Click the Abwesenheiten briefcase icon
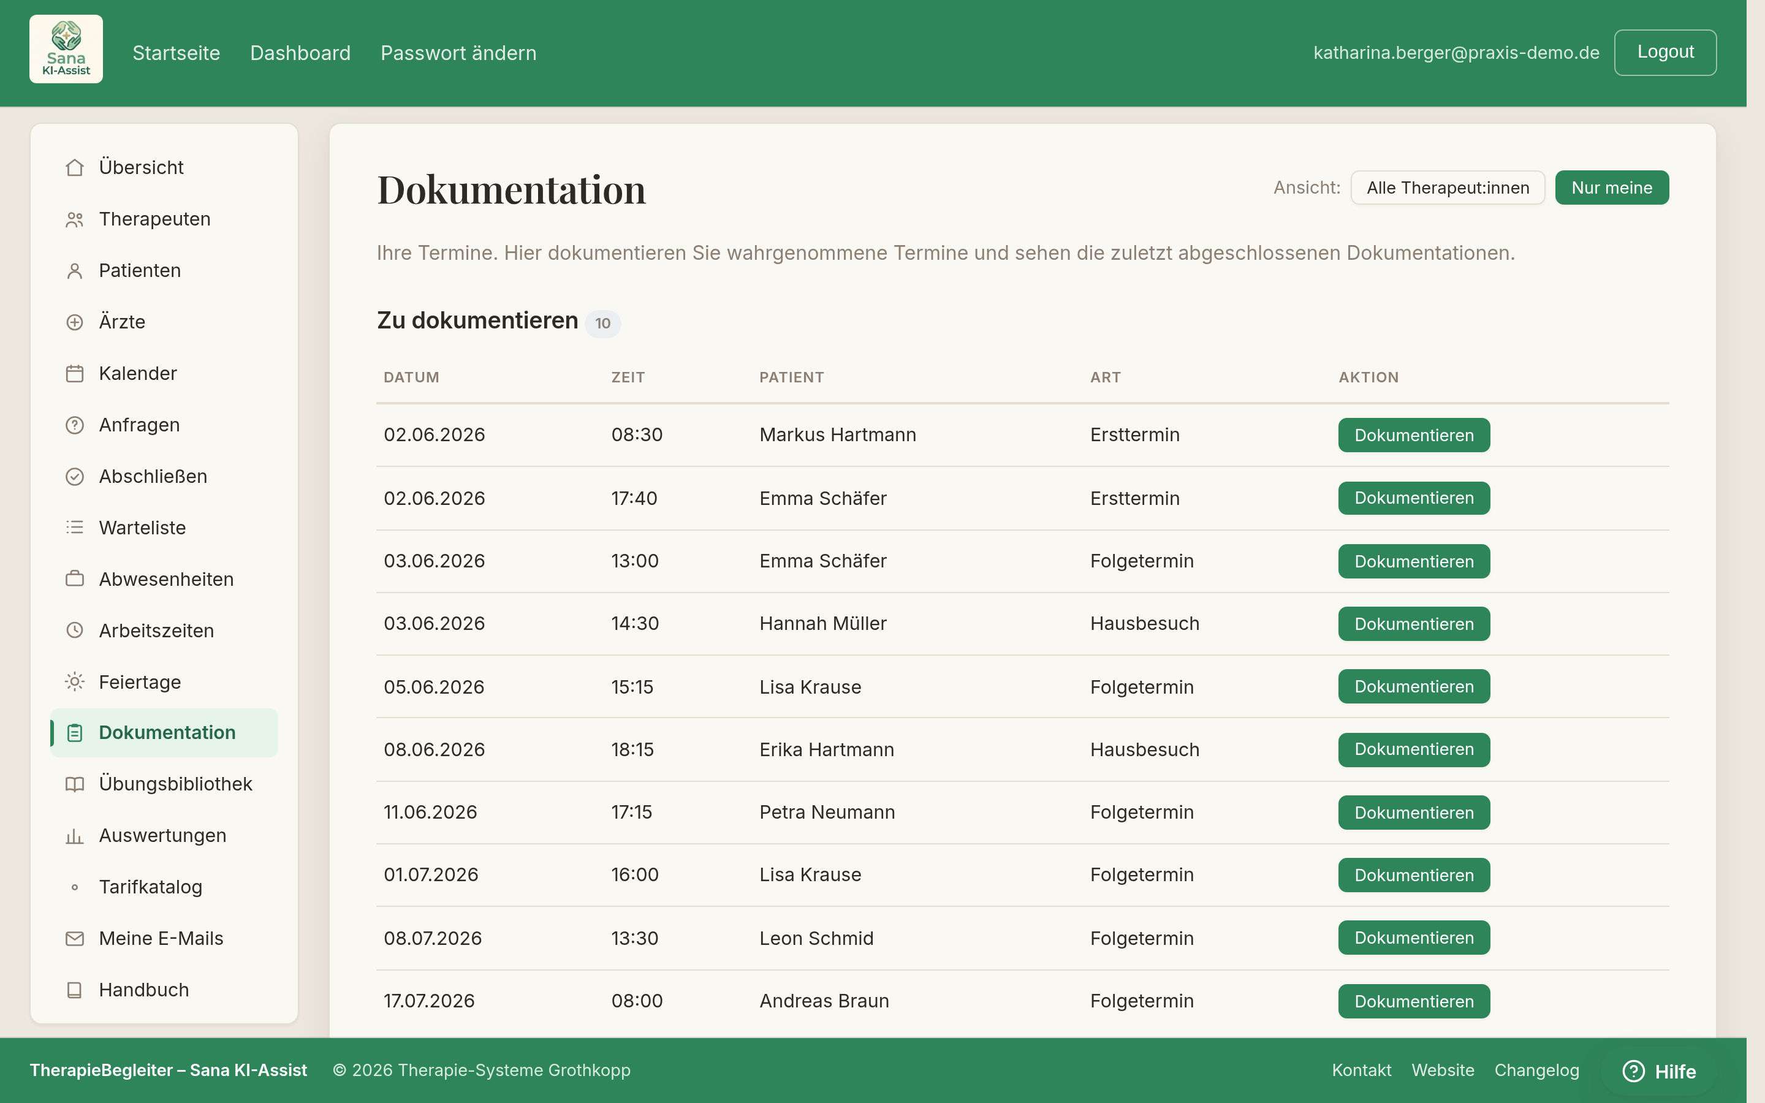 click(74, 579)
